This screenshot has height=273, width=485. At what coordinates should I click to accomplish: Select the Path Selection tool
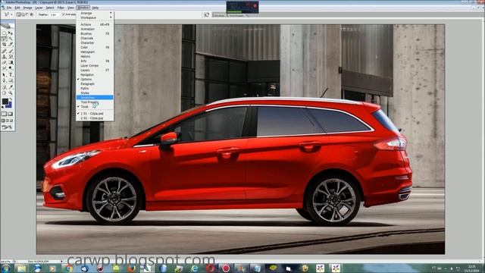click(4, 74)
